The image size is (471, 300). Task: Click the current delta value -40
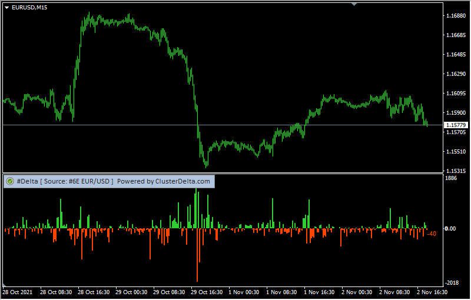coord(432,234)
